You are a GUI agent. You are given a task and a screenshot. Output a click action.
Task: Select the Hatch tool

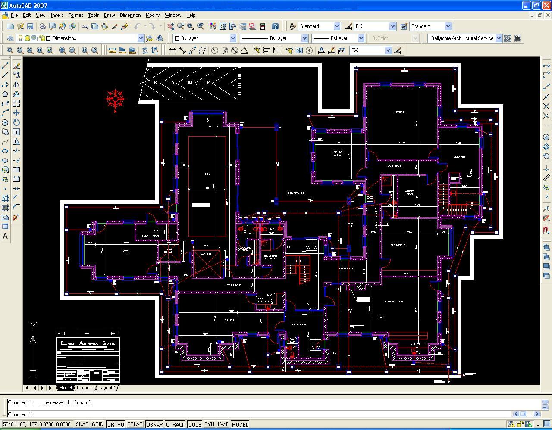pyautogui.click(x=5, y=198)
